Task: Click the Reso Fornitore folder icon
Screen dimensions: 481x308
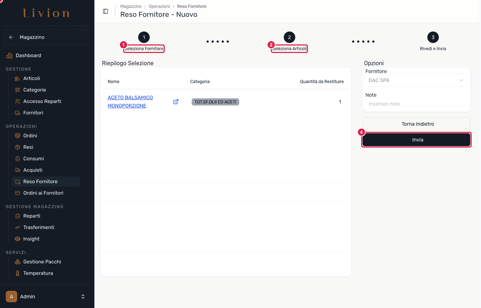Action: click(18, 182)
